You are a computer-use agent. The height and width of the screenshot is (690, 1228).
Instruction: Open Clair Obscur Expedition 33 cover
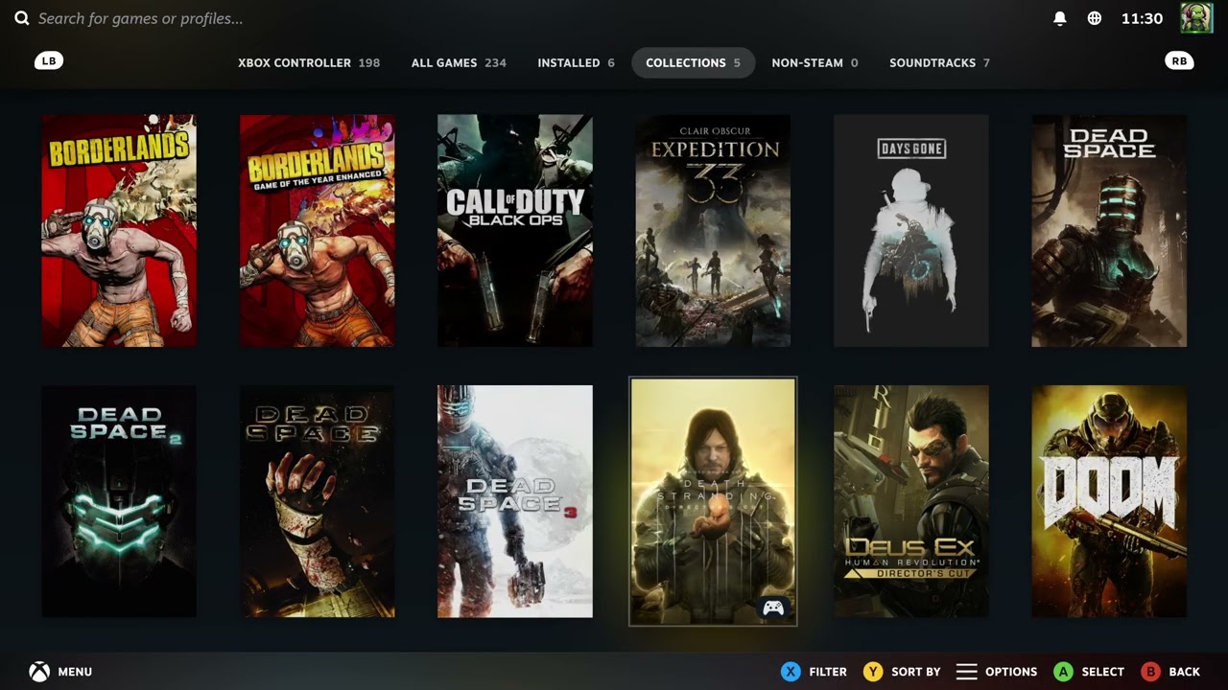[x=713, y=231]
